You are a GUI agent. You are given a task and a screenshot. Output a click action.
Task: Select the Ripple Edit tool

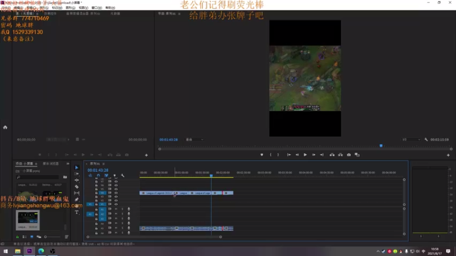click(x=77, y=180)
